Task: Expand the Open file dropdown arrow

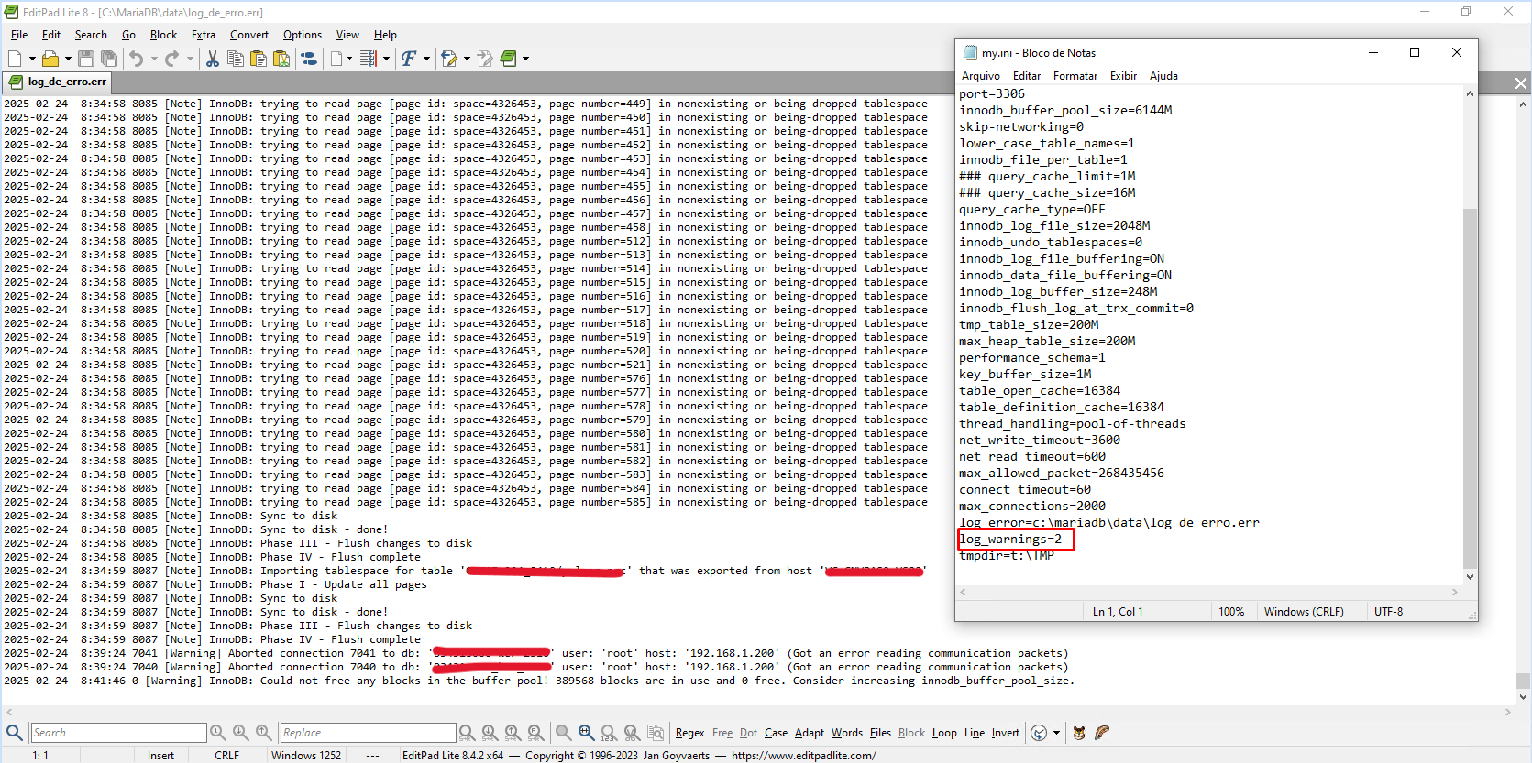Action: (x=67, y=59)
